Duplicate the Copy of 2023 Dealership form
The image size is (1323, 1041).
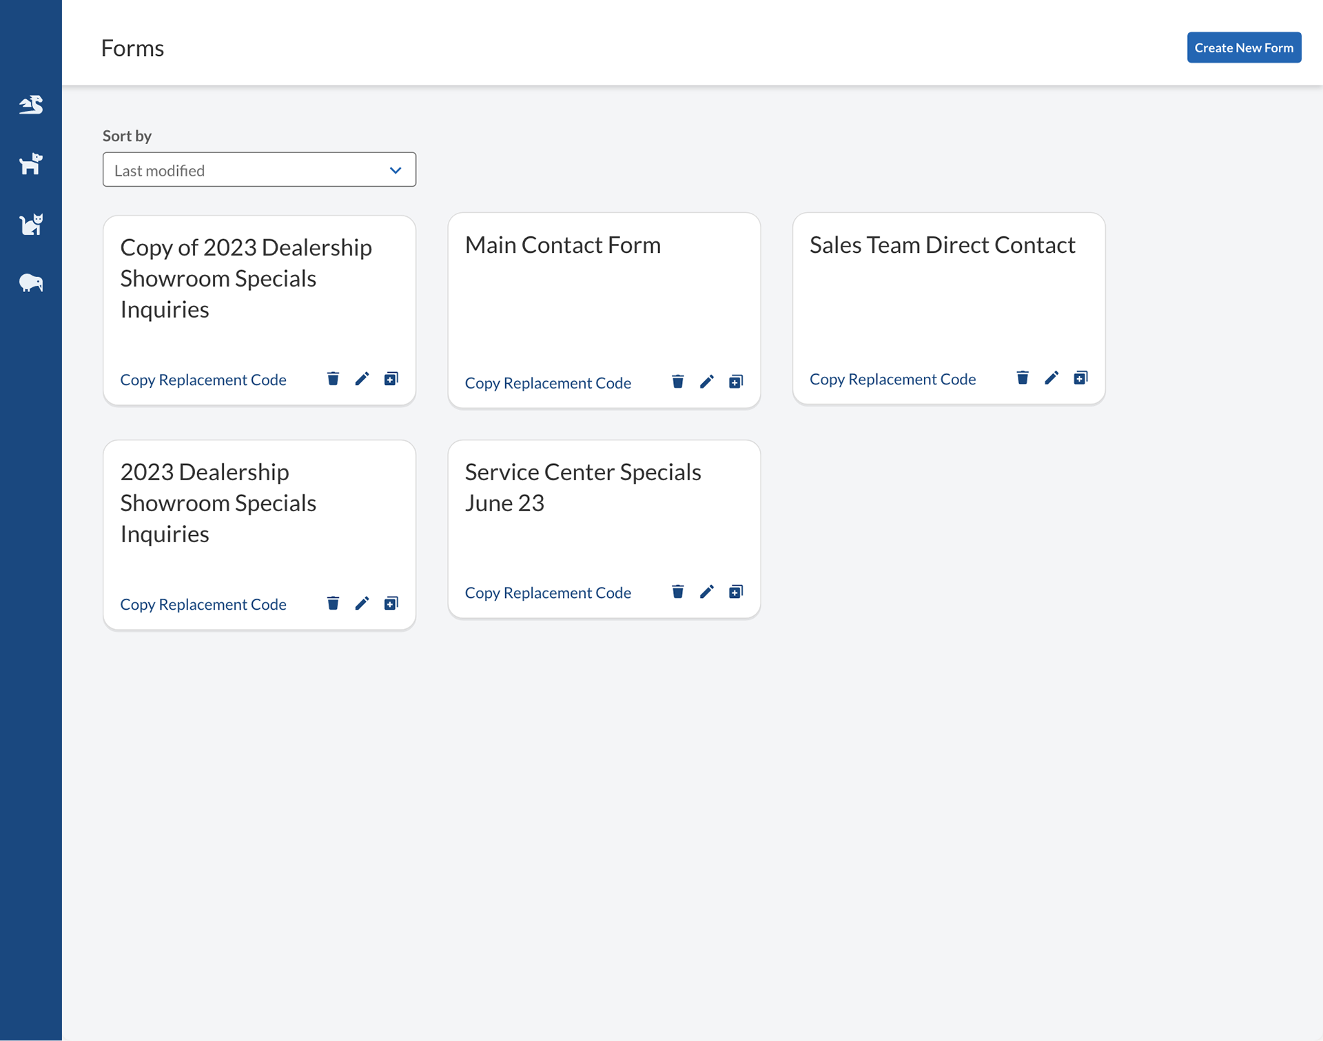(391, 379)
